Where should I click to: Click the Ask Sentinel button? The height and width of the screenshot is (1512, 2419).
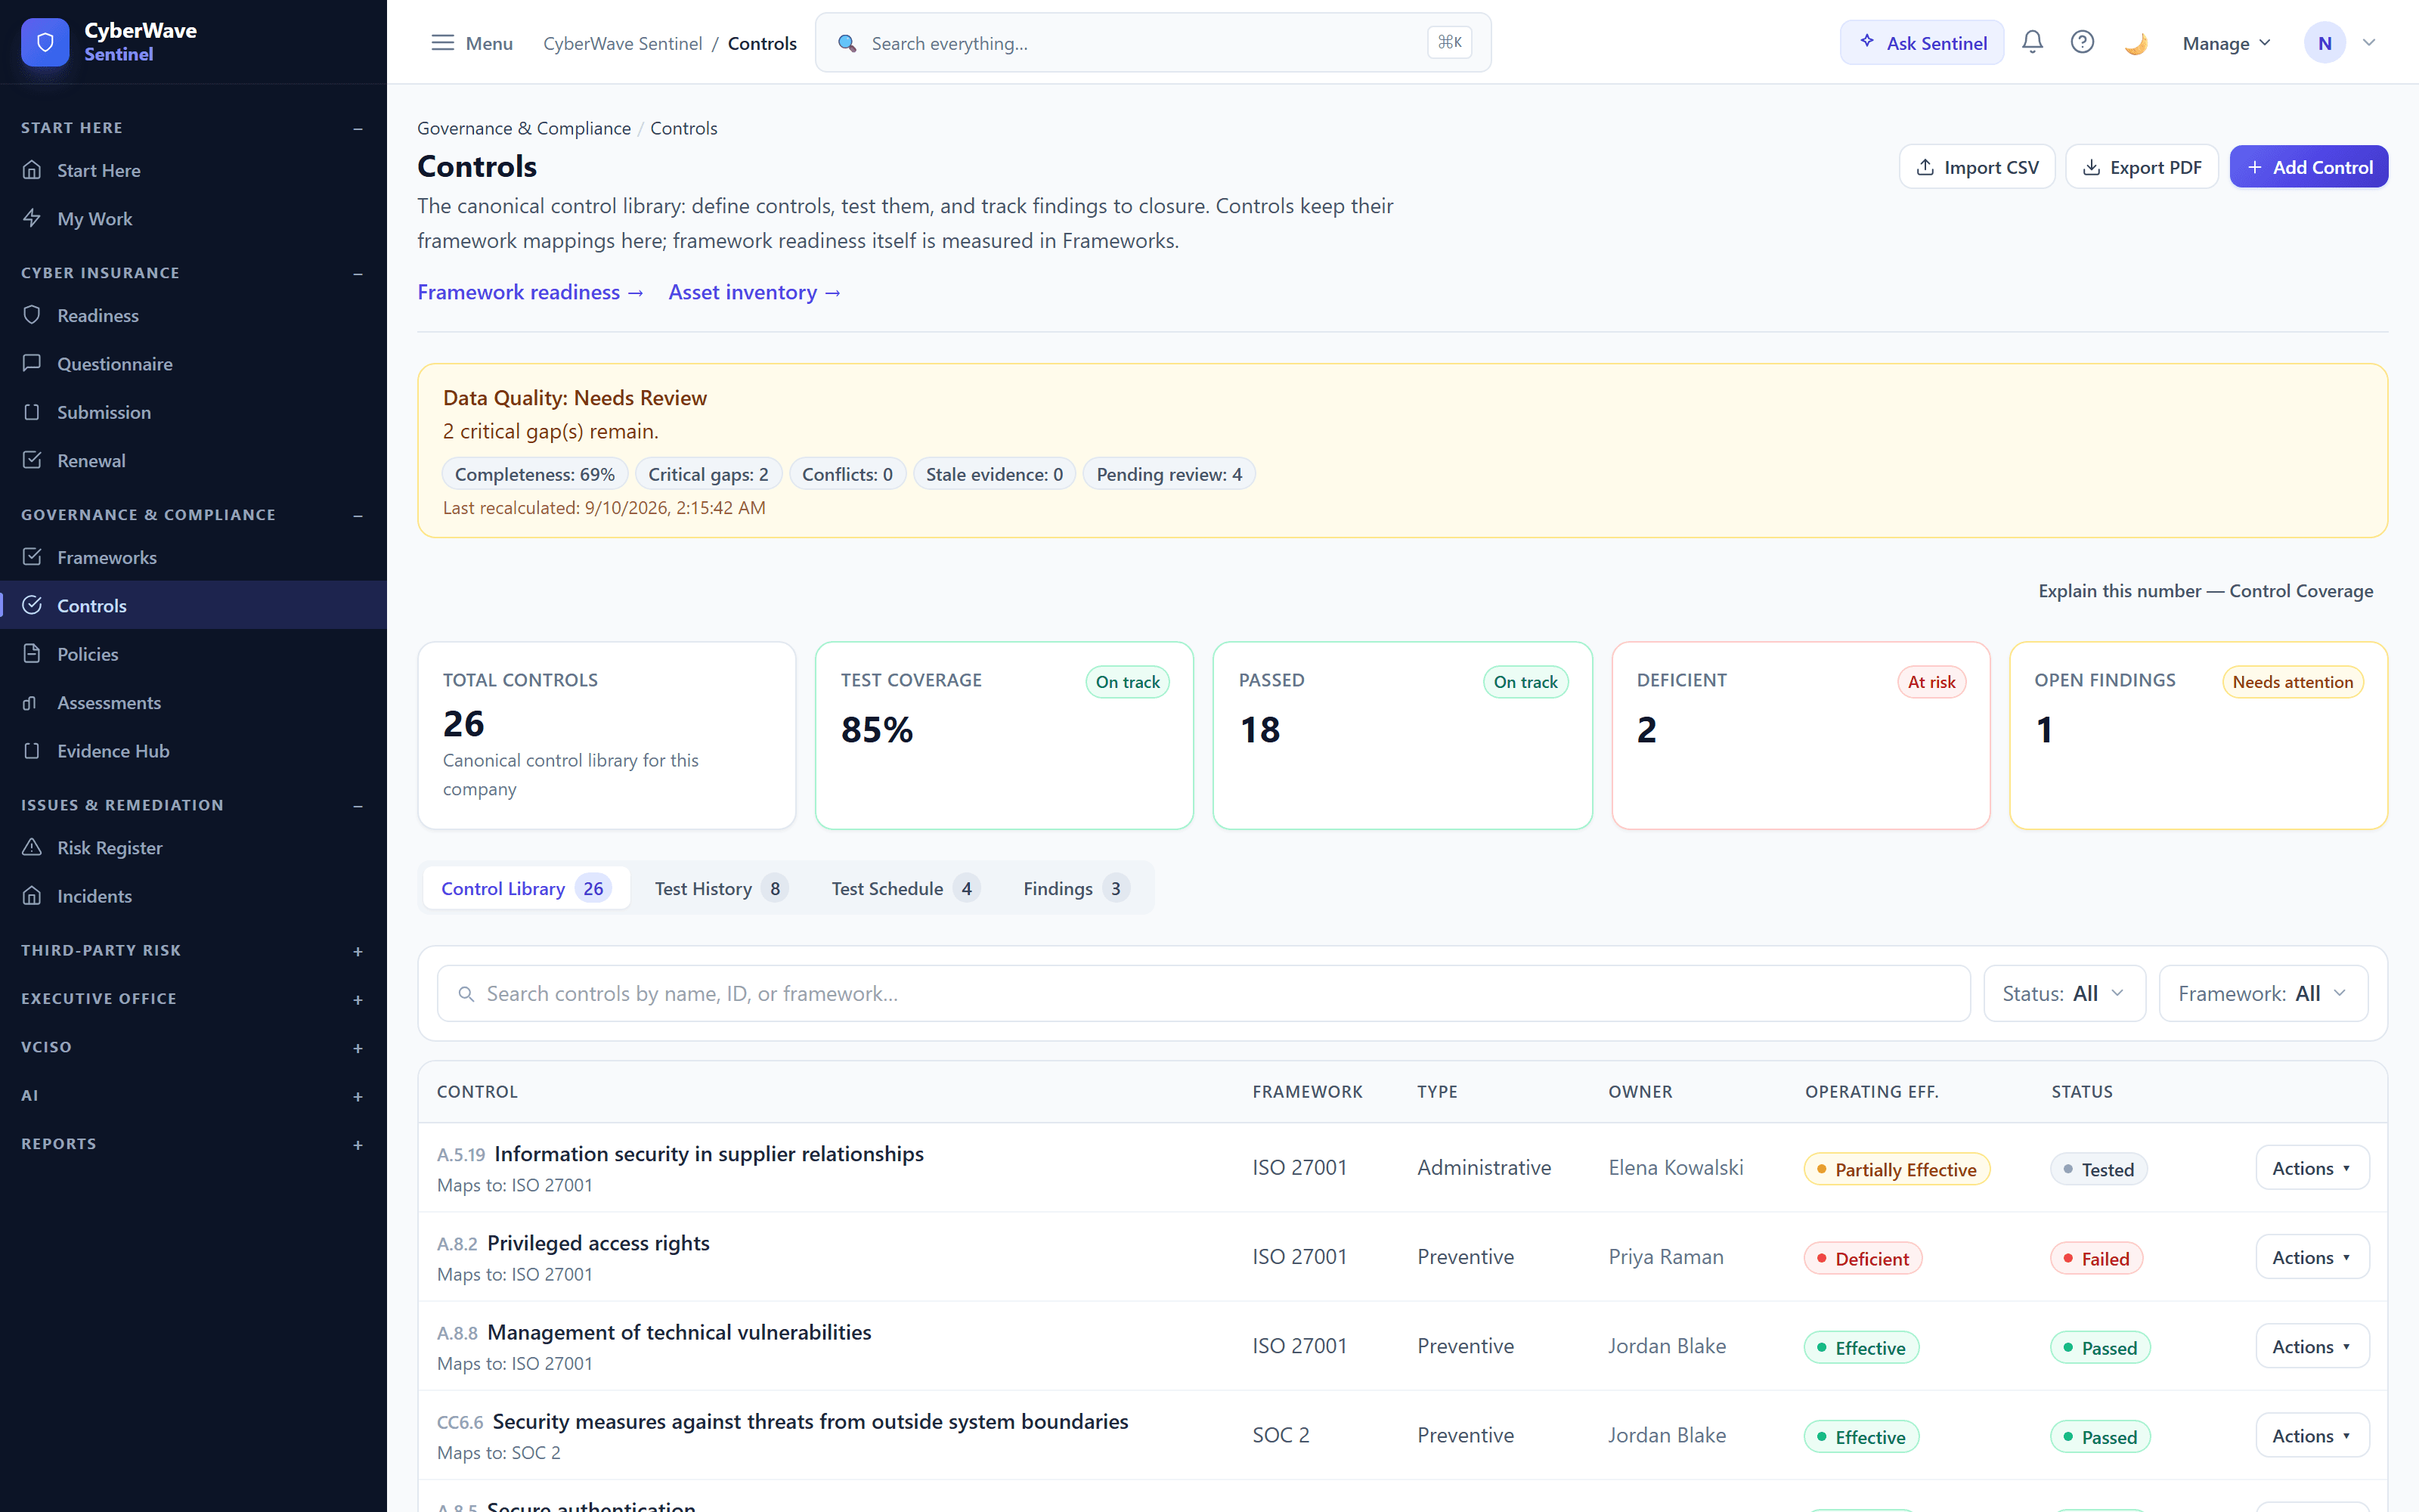coord(1921,42)
